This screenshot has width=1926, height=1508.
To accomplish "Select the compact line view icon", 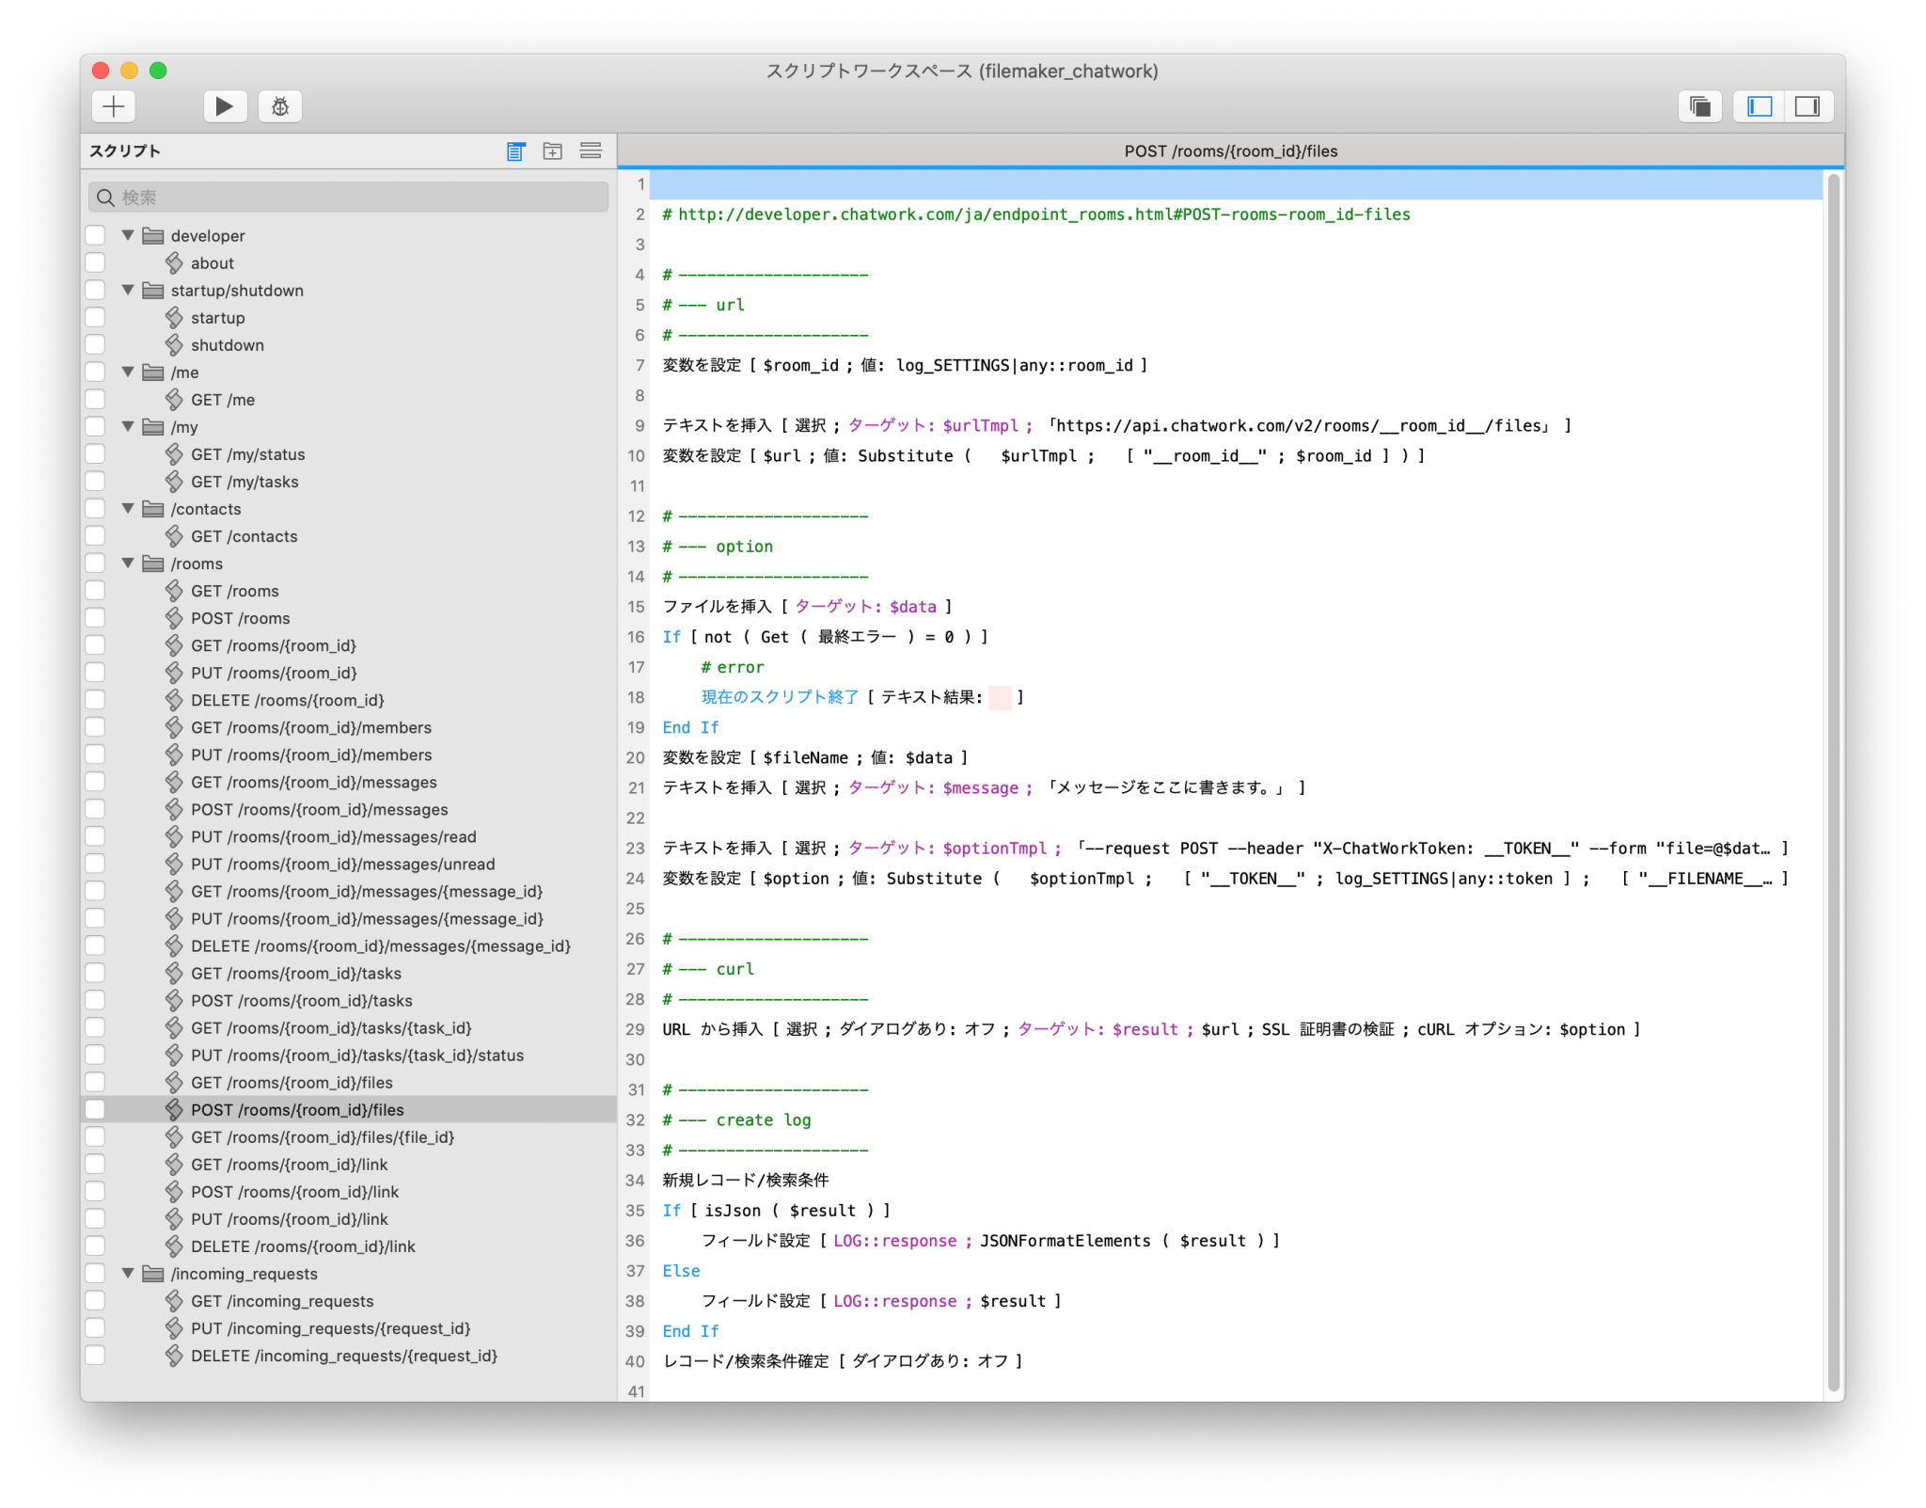I will [591, 151].
